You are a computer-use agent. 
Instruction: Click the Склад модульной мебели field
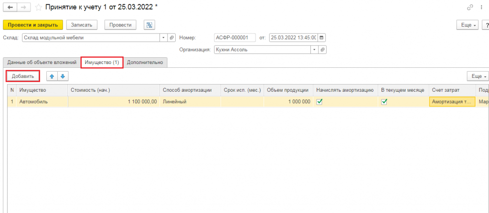[x=91, y=38]
